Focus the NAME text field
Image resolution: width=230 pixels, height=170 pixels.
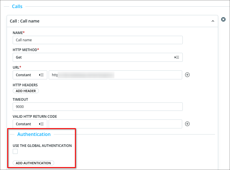tap(97, 40)
